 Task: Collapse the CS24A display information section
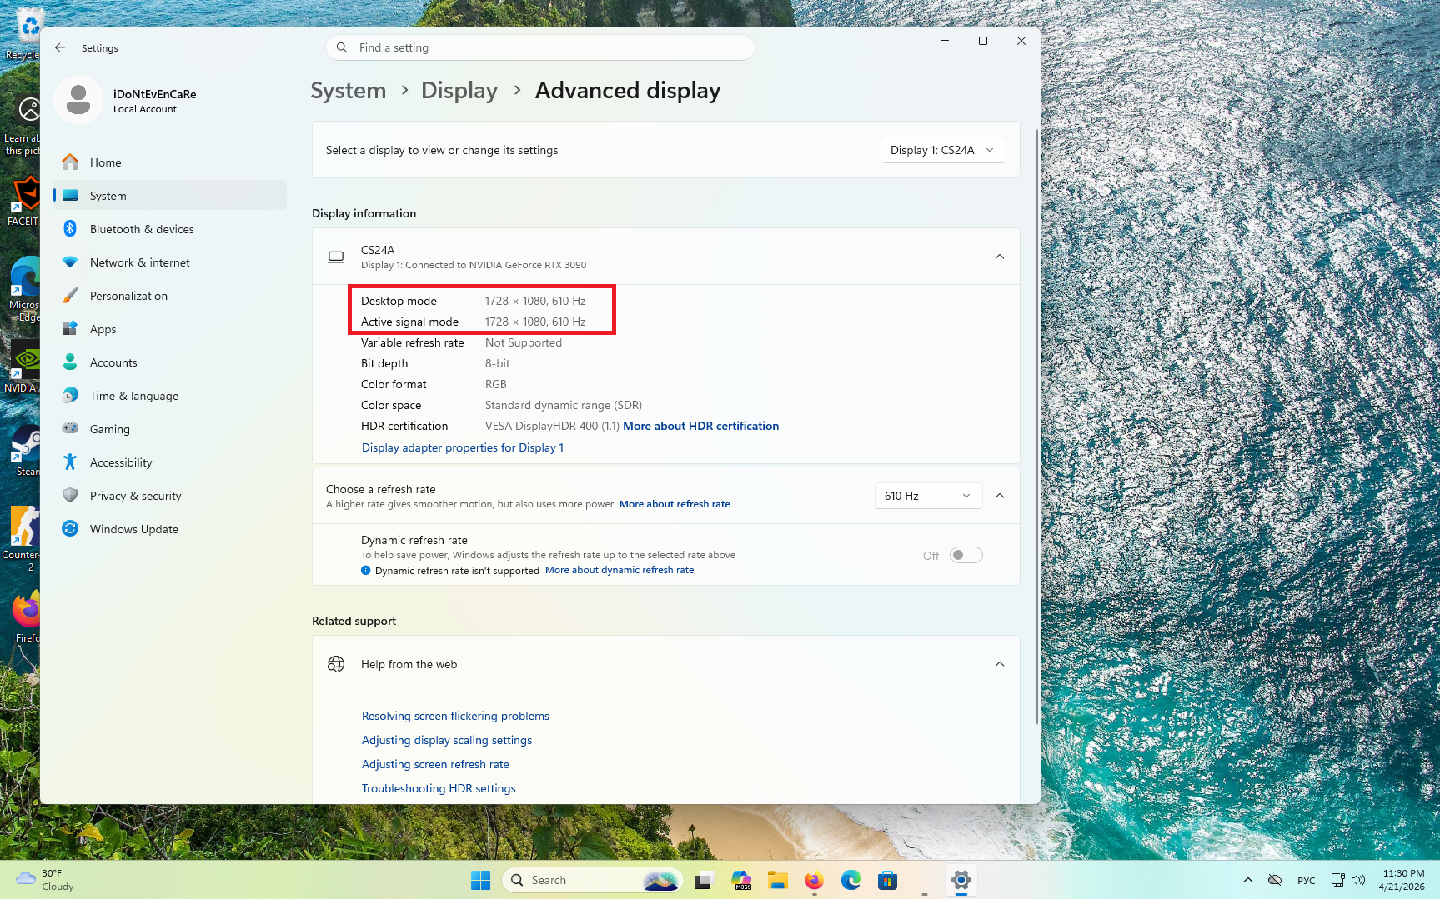point(1000,257)
